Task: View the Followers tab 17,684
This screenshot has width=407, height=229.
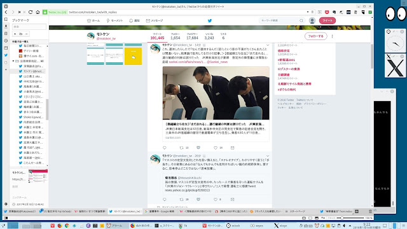Action: pyautogui.click(x=192, y=36)
